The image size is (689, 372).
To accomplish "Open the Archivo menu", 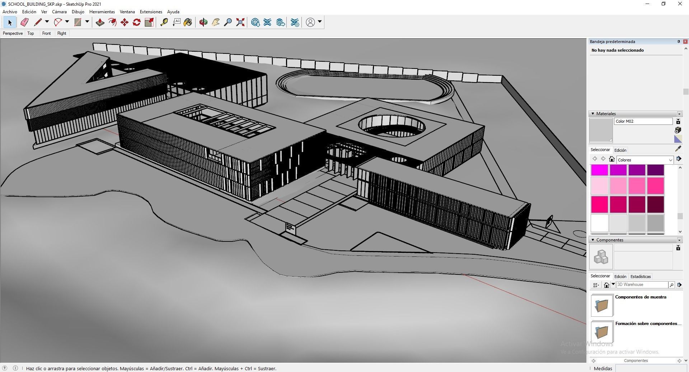I will coord(10,12).
